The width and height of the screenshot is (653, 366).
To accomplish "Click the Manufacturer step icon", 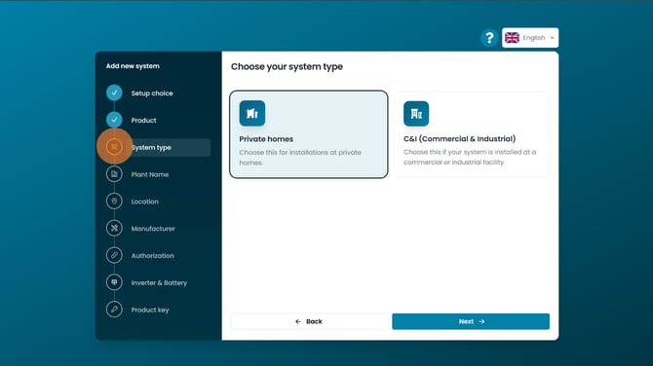I will click(114, 229).
